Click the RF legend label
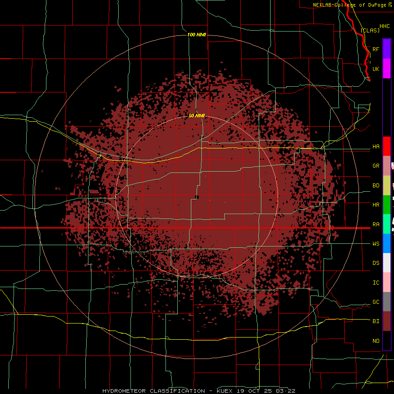 (376, 49)
